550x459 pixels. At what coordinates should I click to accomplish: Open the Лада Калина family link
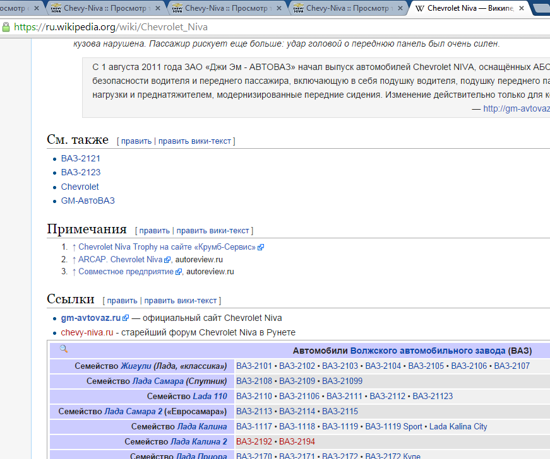(202, 427)
